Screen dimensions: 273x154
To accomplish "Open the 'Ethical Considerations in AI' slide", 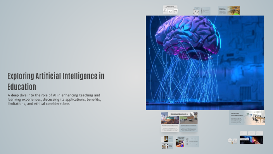I will [179, 122].
